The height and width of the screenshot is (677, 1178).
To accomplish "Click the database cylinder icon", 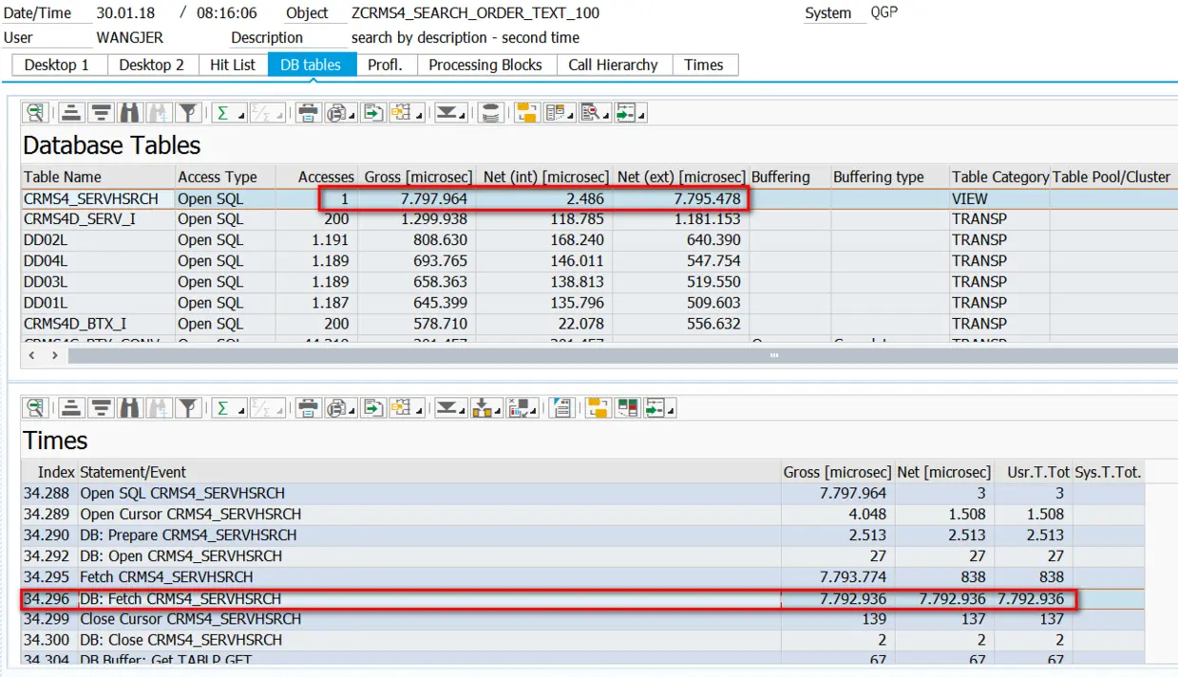I will [x=490, y=113].
